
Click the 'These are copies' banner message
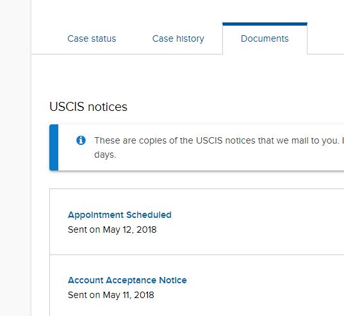[219, 147]
